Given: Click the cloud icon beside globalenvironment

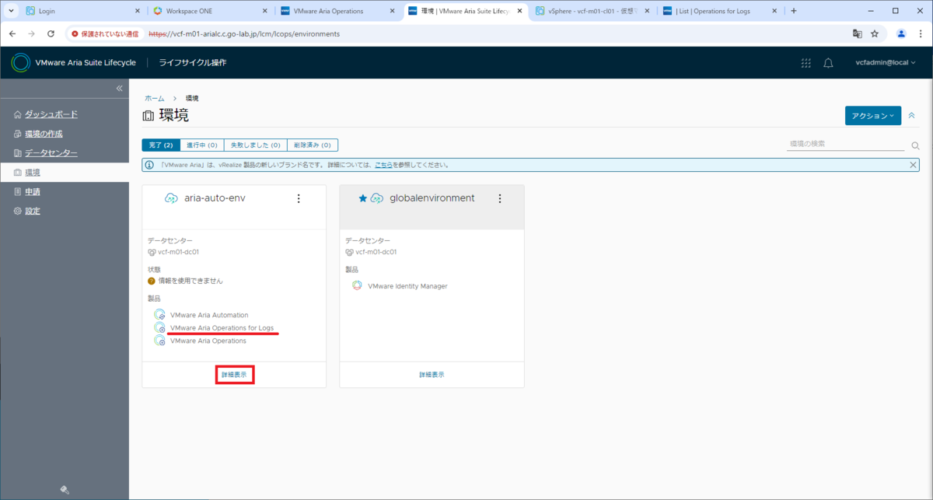Looking at the screenshot, I should (x=377, y=198).
